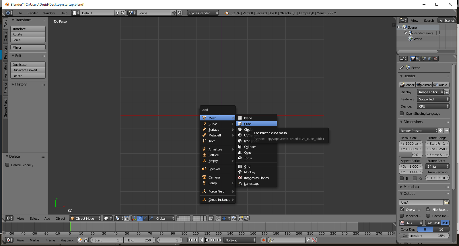The width and height of the screenshot is (459, 246).
Task: Open the No Sync dropdown
Action: point(240,240)
